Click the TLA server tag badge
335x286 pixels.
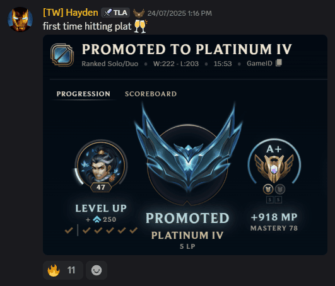tap(115, 13)
